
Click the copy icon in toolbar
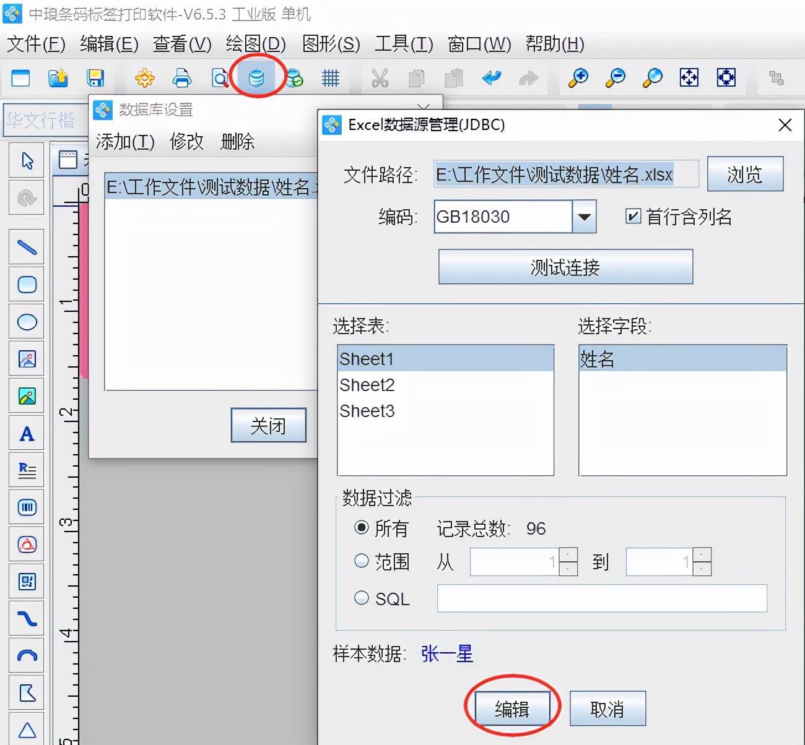[417, 78]
